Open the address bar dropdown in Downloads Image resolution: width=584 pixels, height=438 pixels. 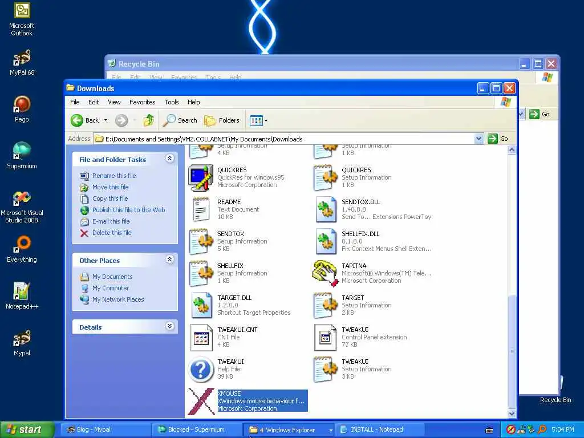click(478, 139)
